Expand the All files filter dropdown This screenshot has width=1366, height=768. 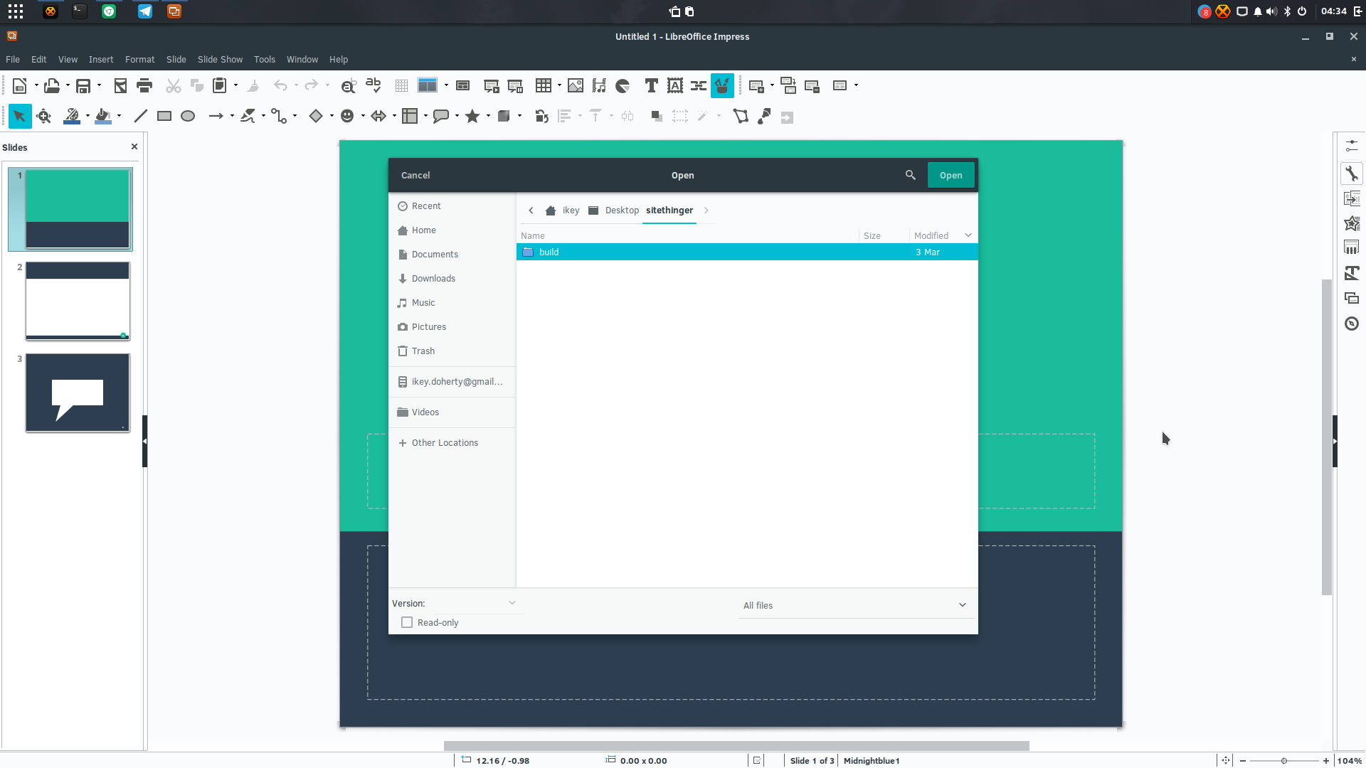[x=856, y=605]
